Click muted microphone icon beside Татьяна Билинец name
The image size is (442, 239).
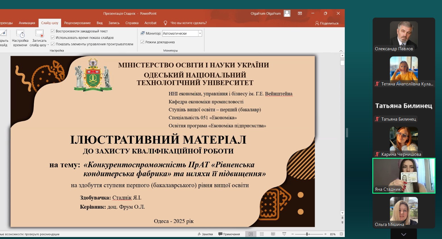tap(377, 119)
